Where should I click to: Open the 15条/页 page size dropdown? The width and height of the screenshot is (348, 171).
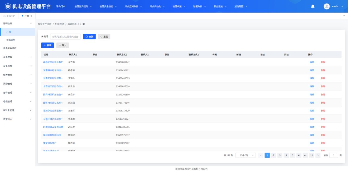point(245,155)
